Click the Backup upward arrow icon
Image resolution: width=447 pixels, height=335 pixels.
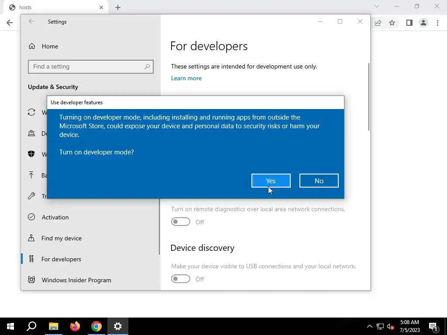(31, 175)
